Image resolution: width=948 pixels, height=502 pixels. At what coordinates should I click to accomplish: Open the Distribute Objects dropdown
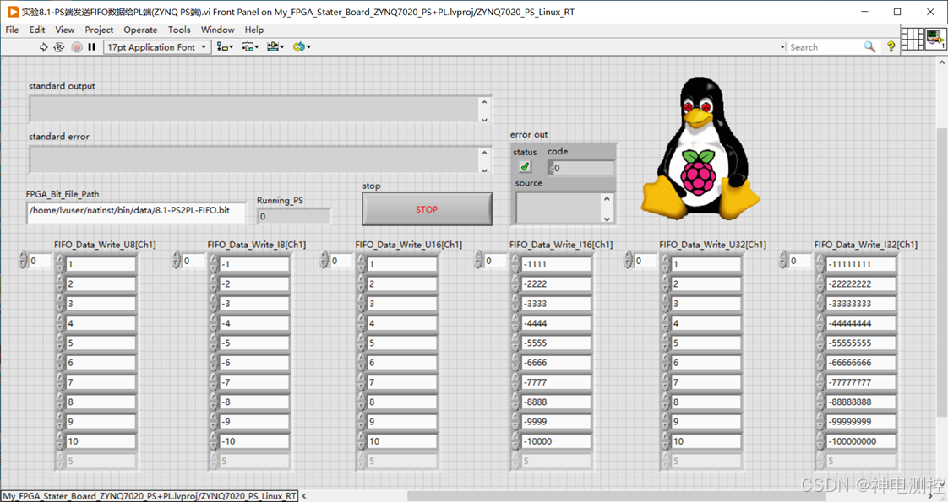tap(250, 47)
